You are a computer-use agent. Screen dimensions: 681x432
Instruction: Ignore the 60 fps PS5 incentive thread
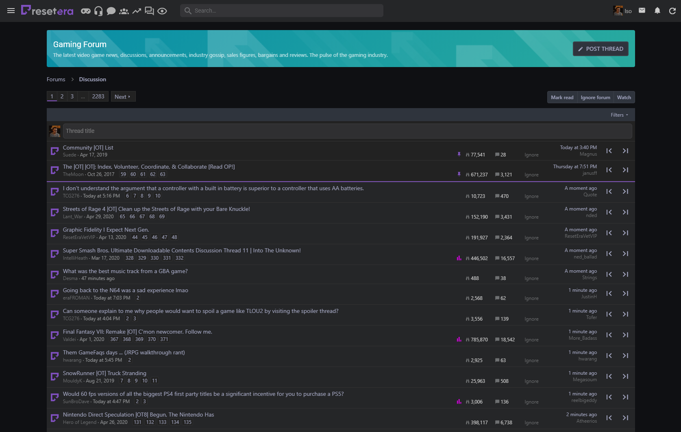(x=531, y=402)
